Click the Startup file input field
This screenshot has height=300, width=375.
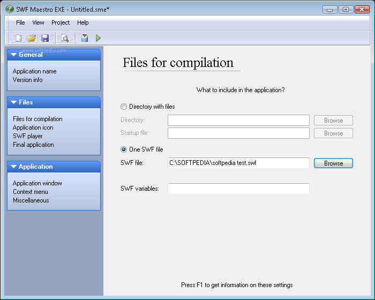click(238, 133)
